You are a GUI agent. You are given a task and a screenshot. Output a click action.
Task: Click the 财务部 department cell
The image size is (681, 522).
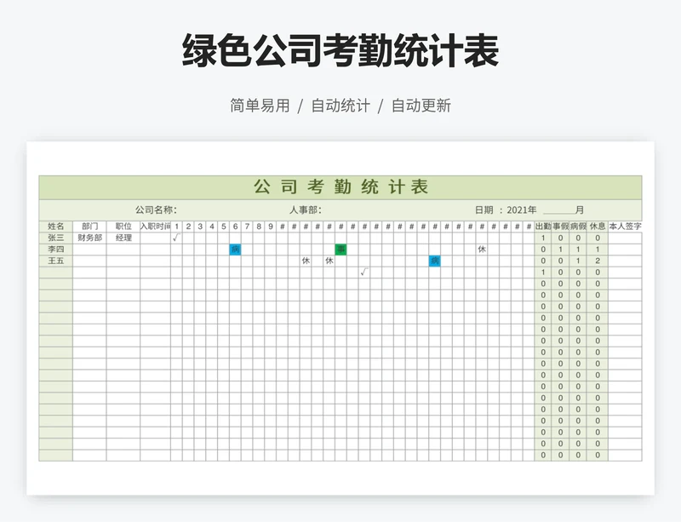tap(89, 238)
